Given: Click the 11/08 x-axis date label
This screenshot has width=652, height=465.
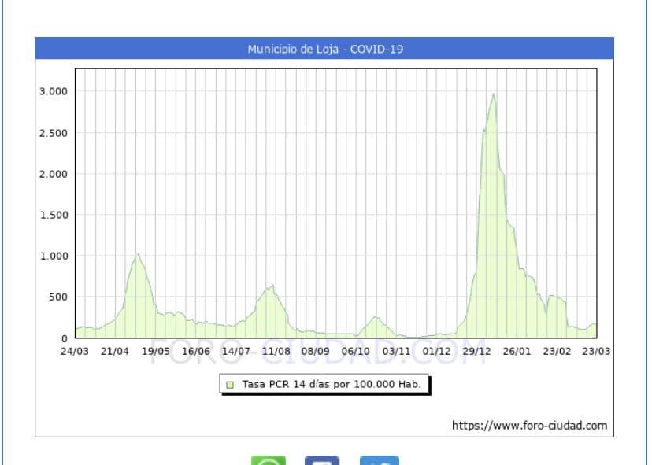Looking at the screenshot, I should 276,351.
